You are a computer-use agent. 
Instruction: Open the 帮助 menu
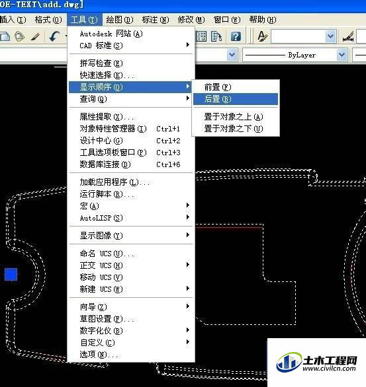(x=263, y=20)
